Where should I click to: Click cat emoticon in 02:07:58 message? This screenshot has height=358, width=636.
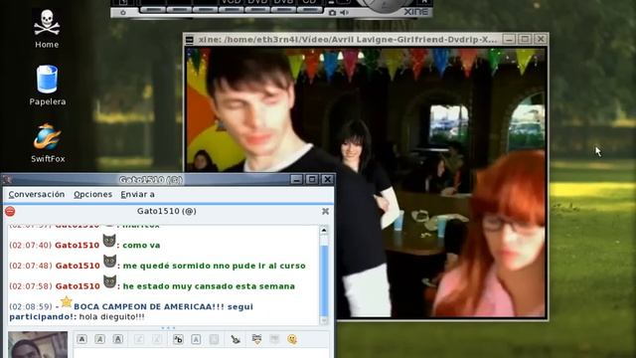(x=110, y=281)
